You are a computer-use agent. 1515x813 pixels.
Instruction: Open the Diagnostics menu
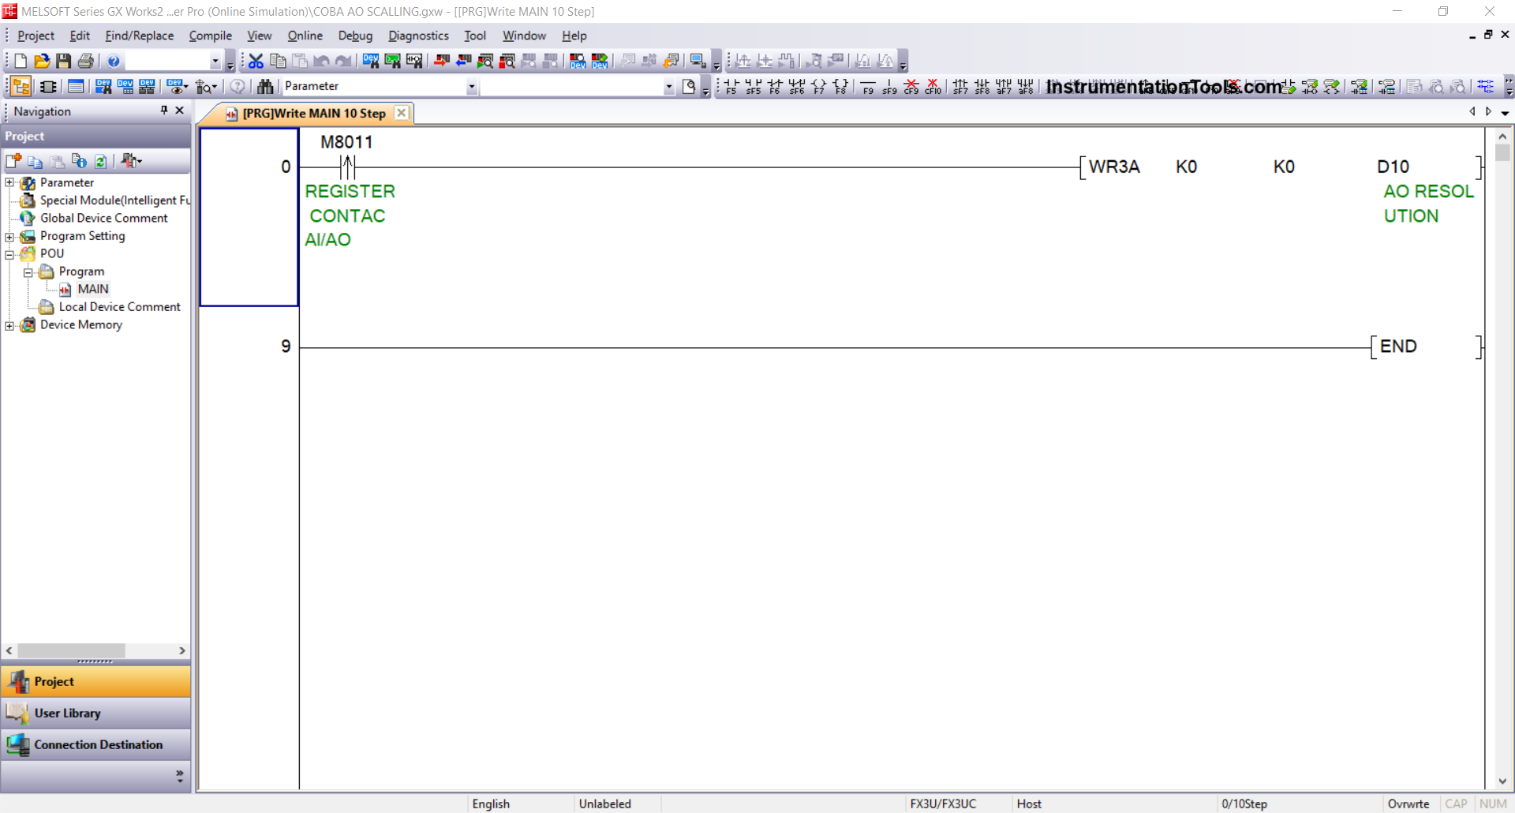418,36
